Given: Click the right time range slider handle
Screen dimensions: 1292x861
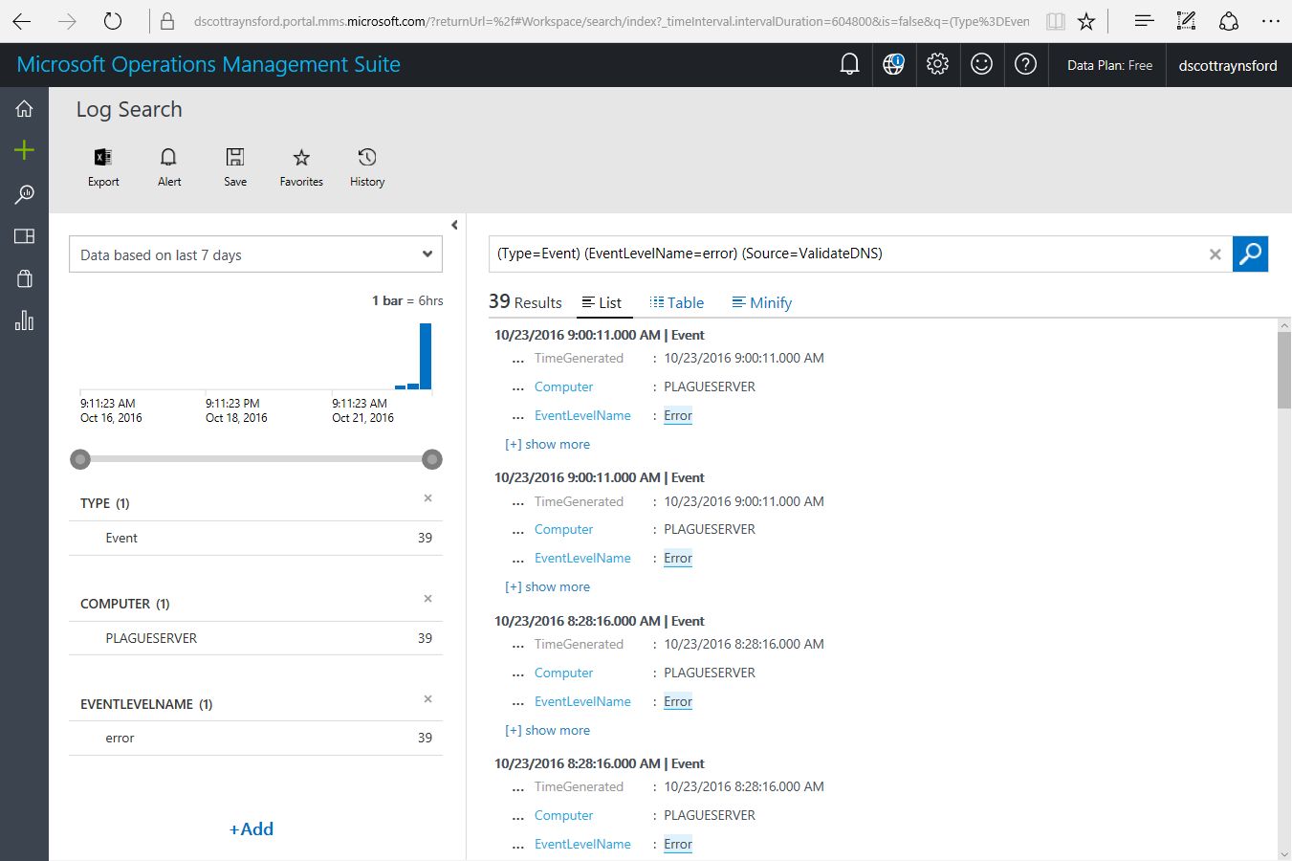Looking at the screenshot, I should click(432, 459).
